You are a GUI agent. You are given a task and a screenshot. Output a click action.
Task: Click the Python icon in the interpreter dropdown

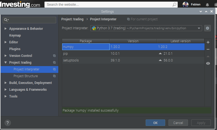click(94, 28)
